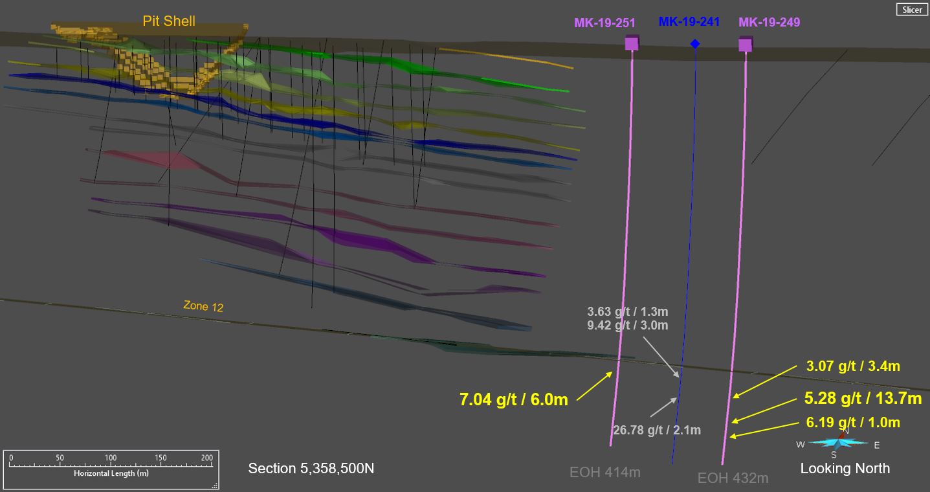
Task: Select the Pit Shell label
Action: (169, 21)
